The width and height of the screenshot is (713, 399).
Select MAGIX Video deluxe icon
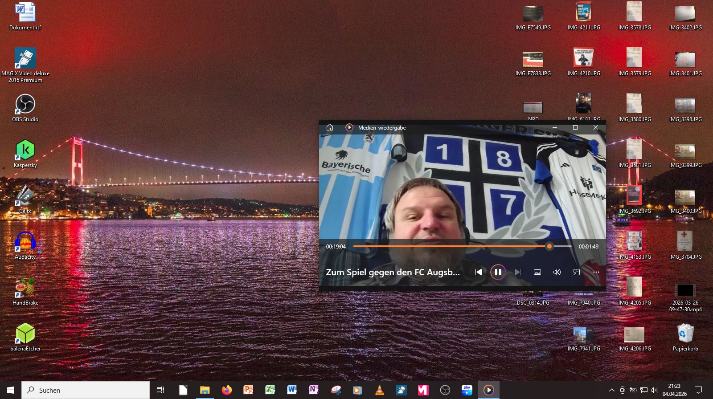pyautogui.click(x=25, y=65)
